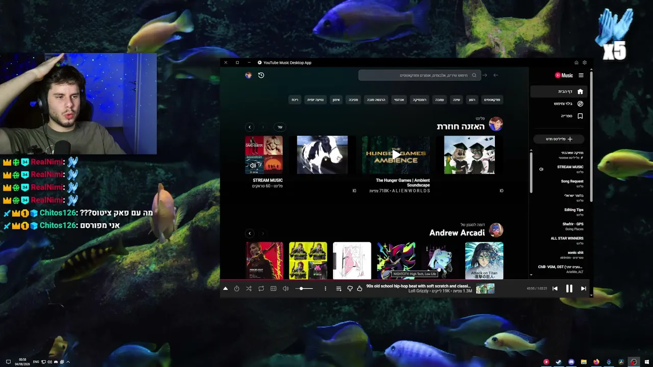The height and width of the screenshot is (367, 653).
Task: Select the שינה filter chip
Action: click(x=457, y=100)
